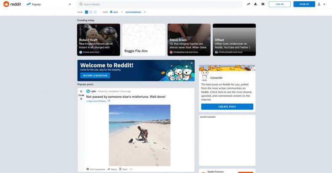The image size is (332, 173).
Task: Switch to classic view layout
Action: (x=91, y=12)
